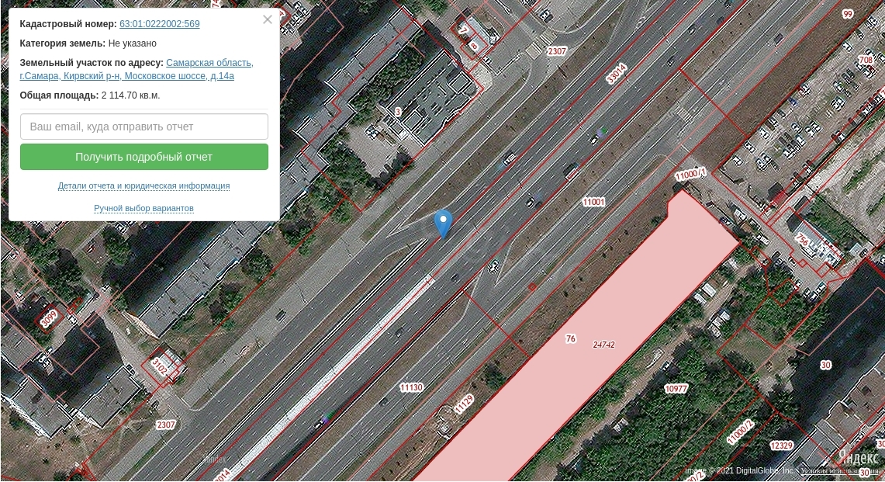Close the cadastral info popup
This screenshot has height=482, width=885.
[268, 19]
